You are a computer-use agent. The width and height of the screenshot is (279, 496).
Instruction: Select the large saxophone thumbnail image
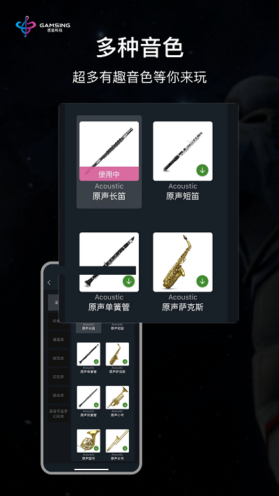(183, 262)
